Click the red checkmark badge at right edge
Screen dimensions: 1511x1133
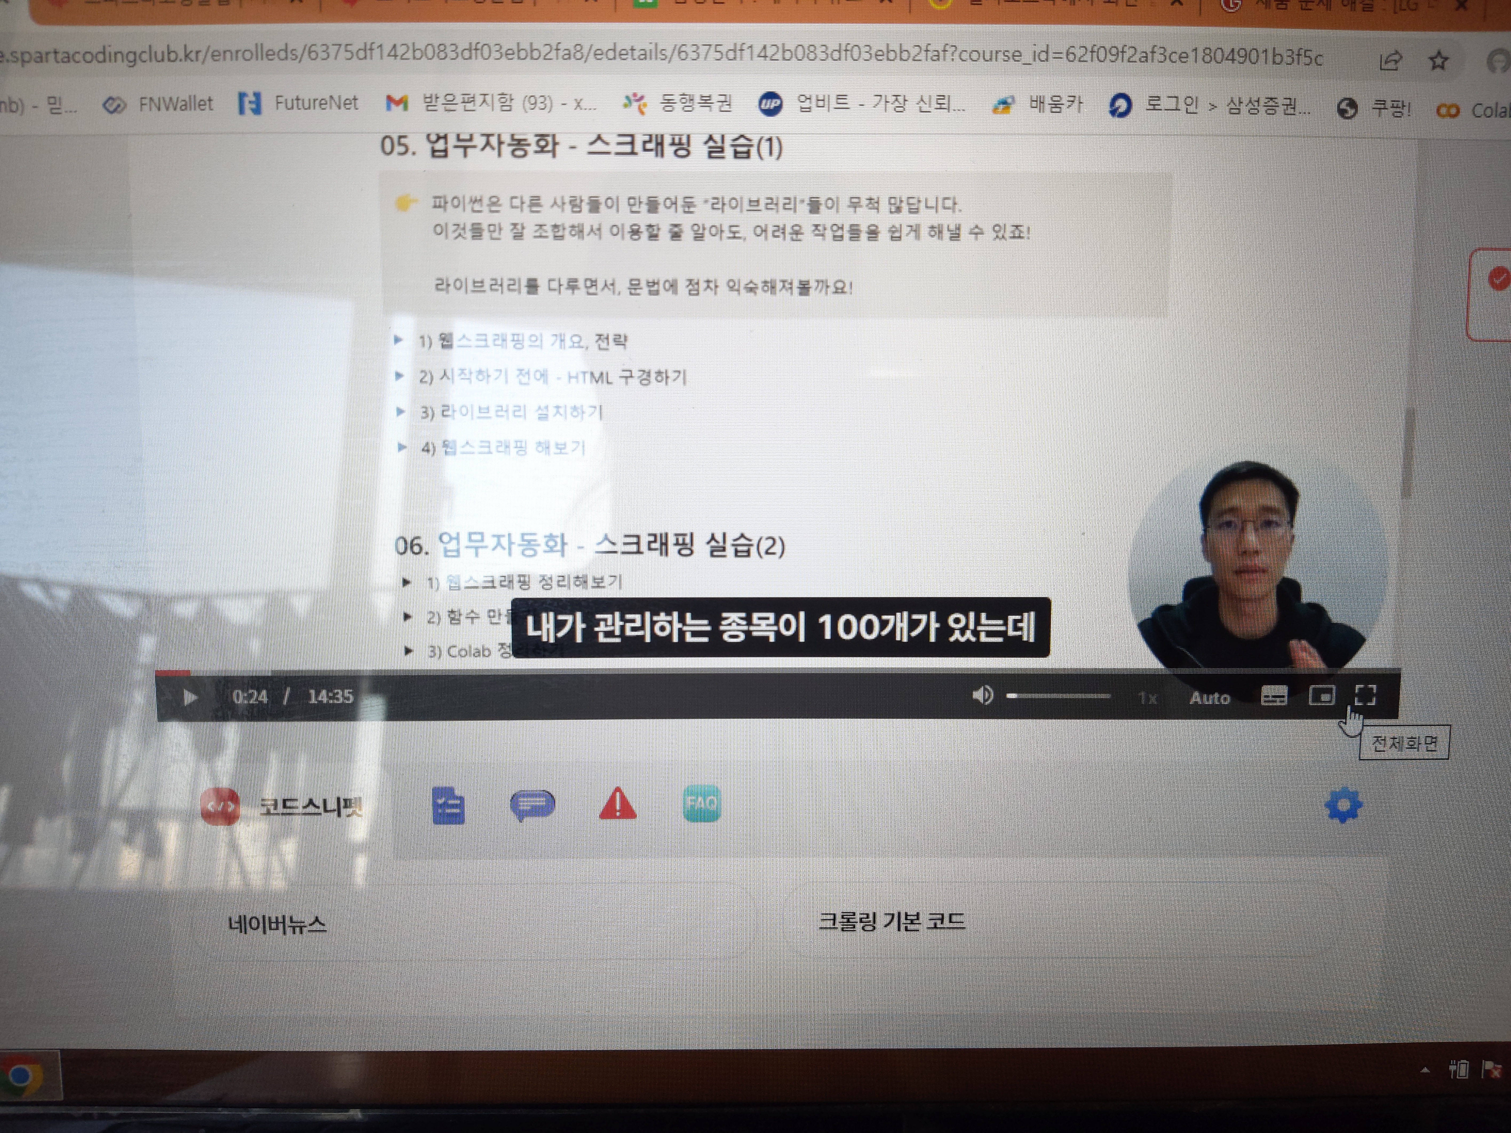tap(1499, 279)
